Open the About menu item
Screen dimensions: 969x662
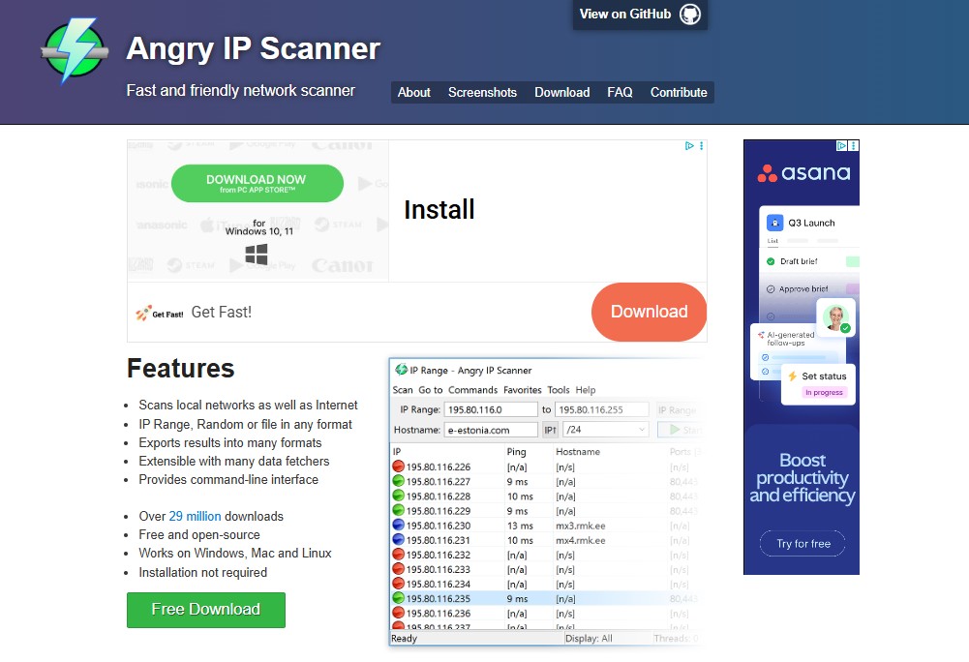[x=413, y=93]
